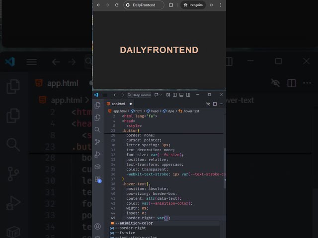The image size is (318, 238).
Task: Open the More Actions ellipsis in the front editor
Action: [x=222, y=104]
